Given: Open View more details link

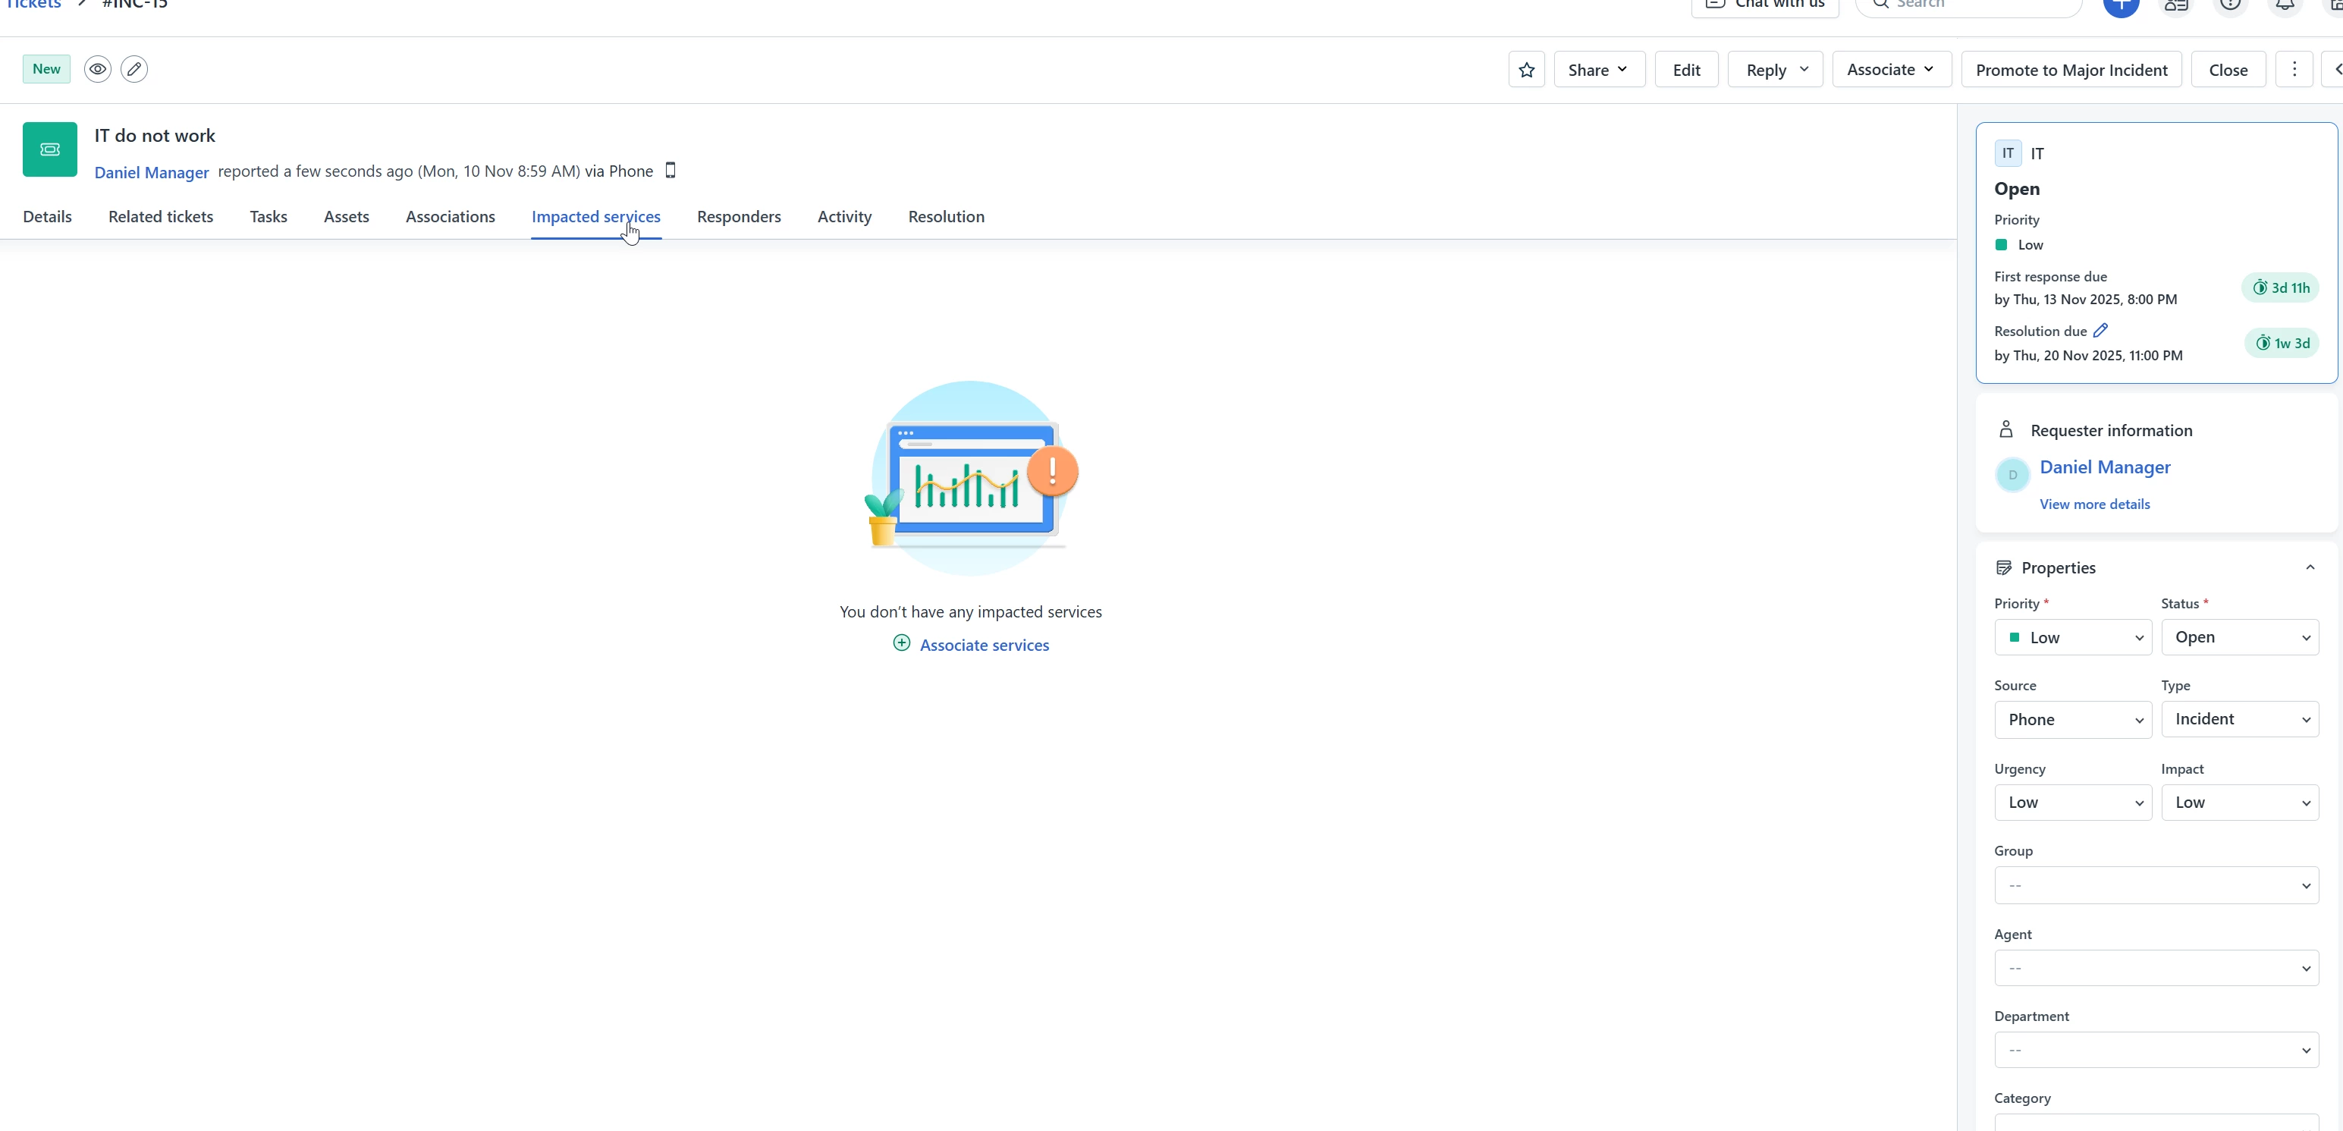Looking at the screenshot, I should click(x=2093, y=504).
